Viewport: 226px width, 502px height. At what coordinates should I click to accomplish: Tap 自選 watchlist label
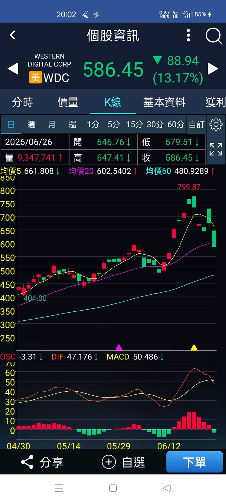134,462
